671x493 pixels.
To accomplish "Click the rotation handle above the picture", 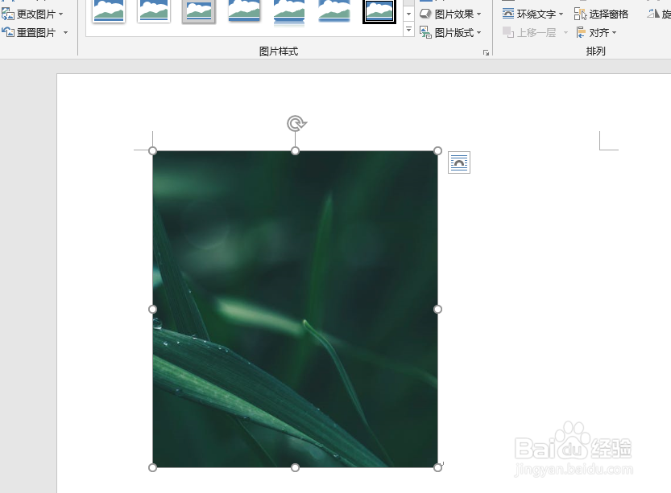I will coord(296,124).
